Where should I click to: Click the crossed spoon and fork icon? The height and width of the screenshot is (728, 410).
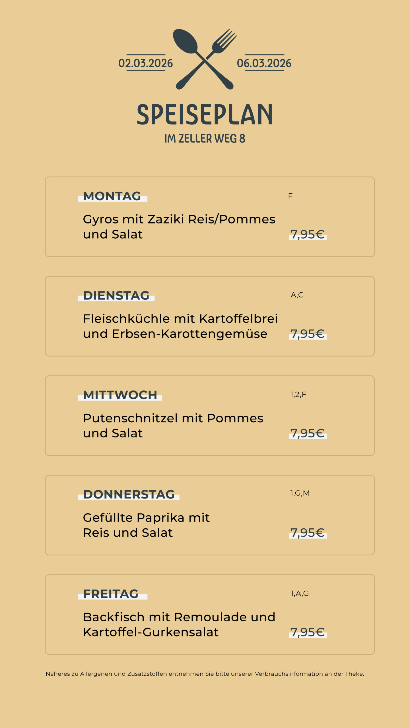pyautogui.click(x=205, y=59)
